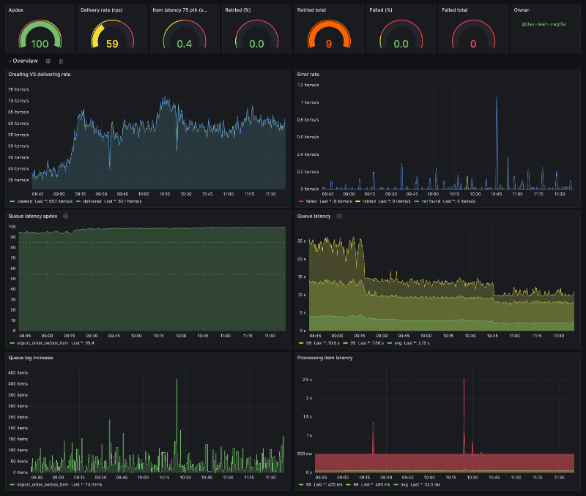The width and height of the screenshot is (586, 496).
Task: Open Queue latency panel title menu
Action: (314, 216)
